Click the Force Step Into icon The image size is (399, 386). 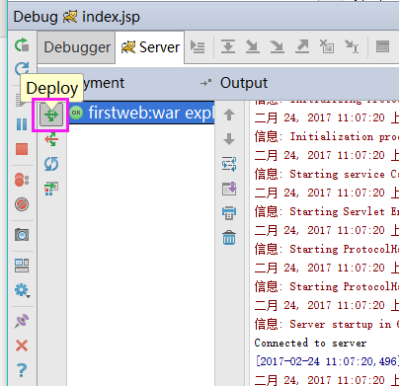(x=278, y=46)
